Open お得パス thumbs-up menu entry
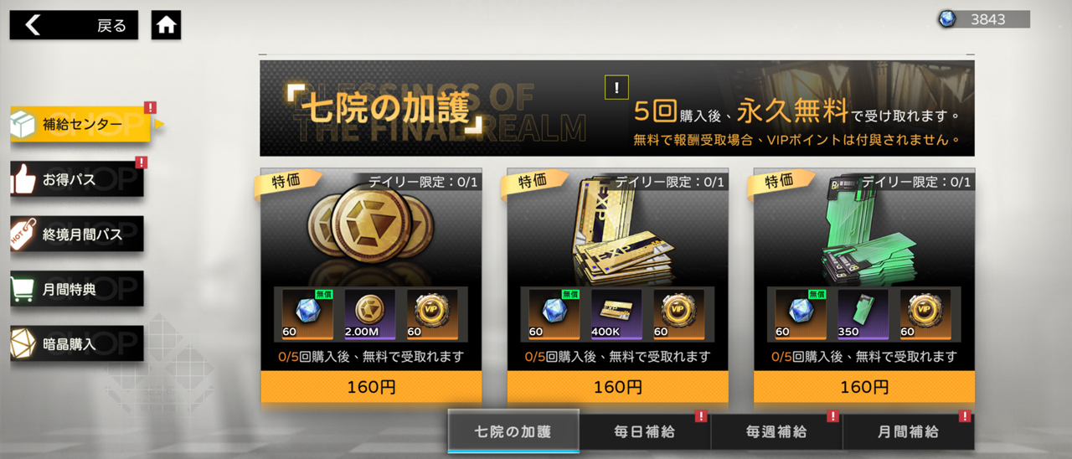Viewport: 1072px width, 459px height. (x=77, y=179)
